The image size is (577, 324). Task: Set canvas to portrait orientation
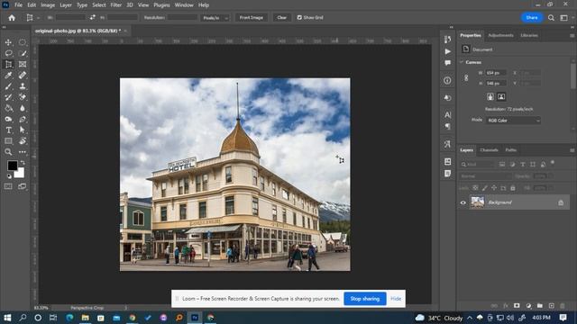click(490, 96)
